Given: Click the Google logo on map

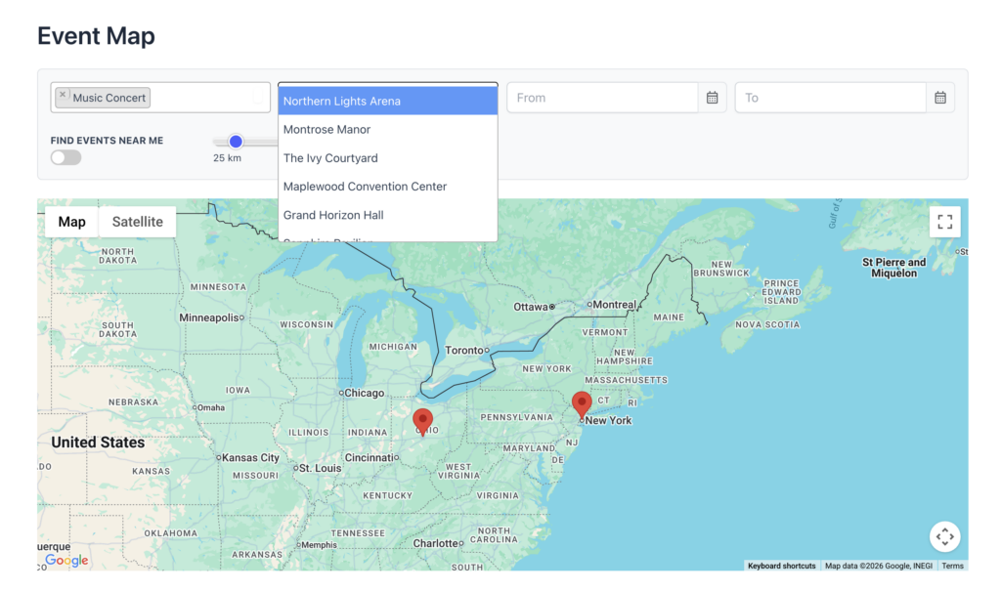Looking at the screenshot, I should (66, 561).
